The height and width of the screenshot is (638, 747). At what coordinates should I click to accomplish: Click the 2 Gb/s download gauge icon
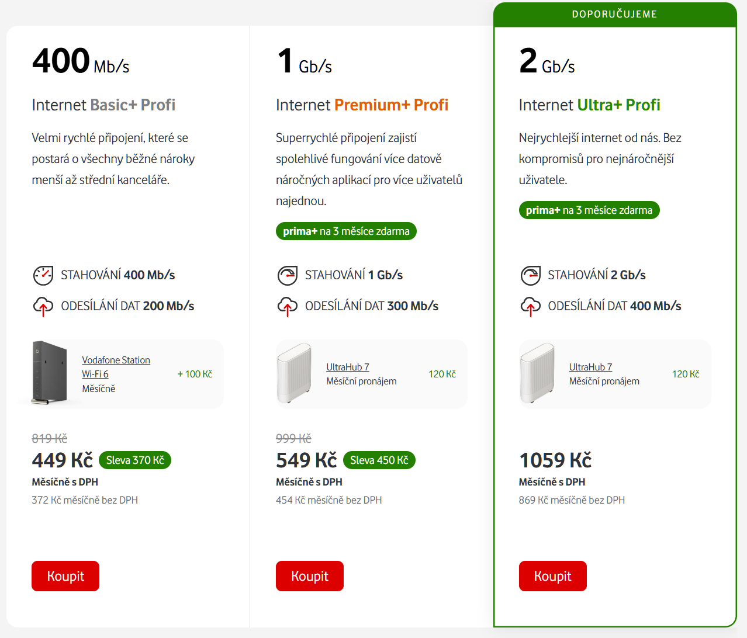[530, 275]
